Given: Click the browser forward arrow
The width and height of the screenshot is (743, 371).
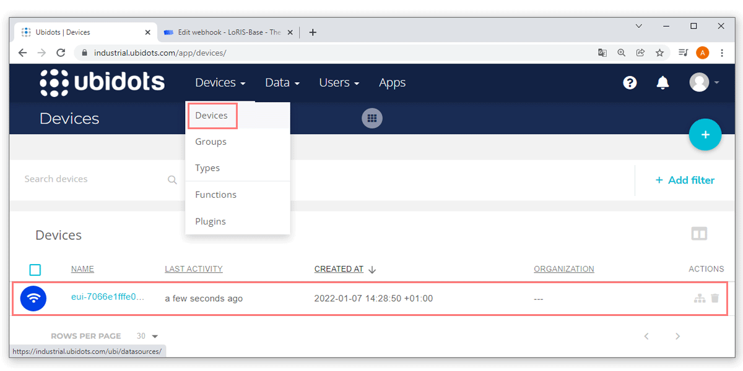Looking at the screenshot, I should tap(41, 53).
